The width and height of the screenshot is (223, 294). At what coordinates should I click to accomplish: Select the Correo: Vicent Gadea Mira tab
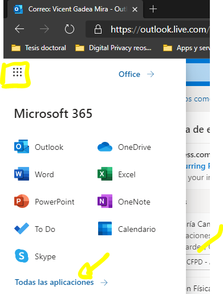coord(75,9)
